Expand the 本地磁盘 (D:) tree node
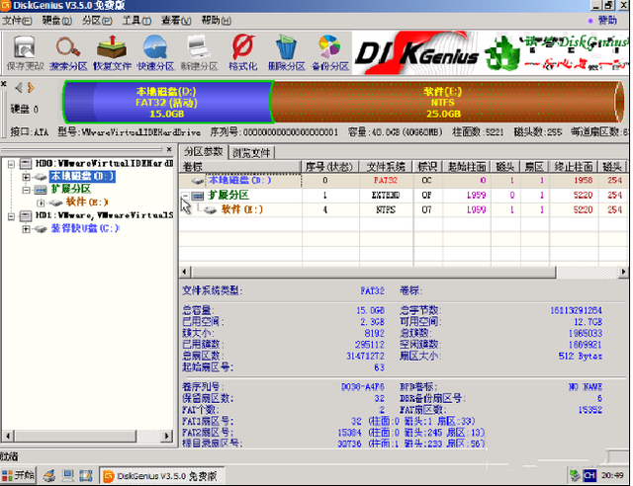Screen dimensions: 633x486 click(26, 176)
